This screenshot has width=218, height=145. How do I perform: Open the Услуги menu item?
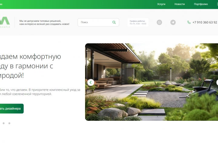click(161, 4)
